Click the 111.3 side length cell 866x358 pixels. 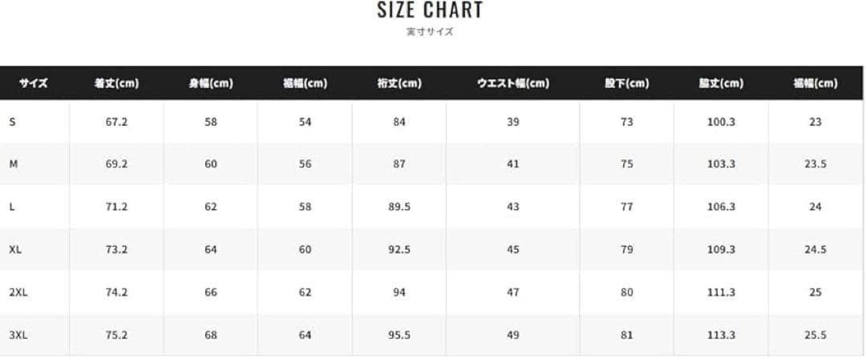[x=721, y=292]
